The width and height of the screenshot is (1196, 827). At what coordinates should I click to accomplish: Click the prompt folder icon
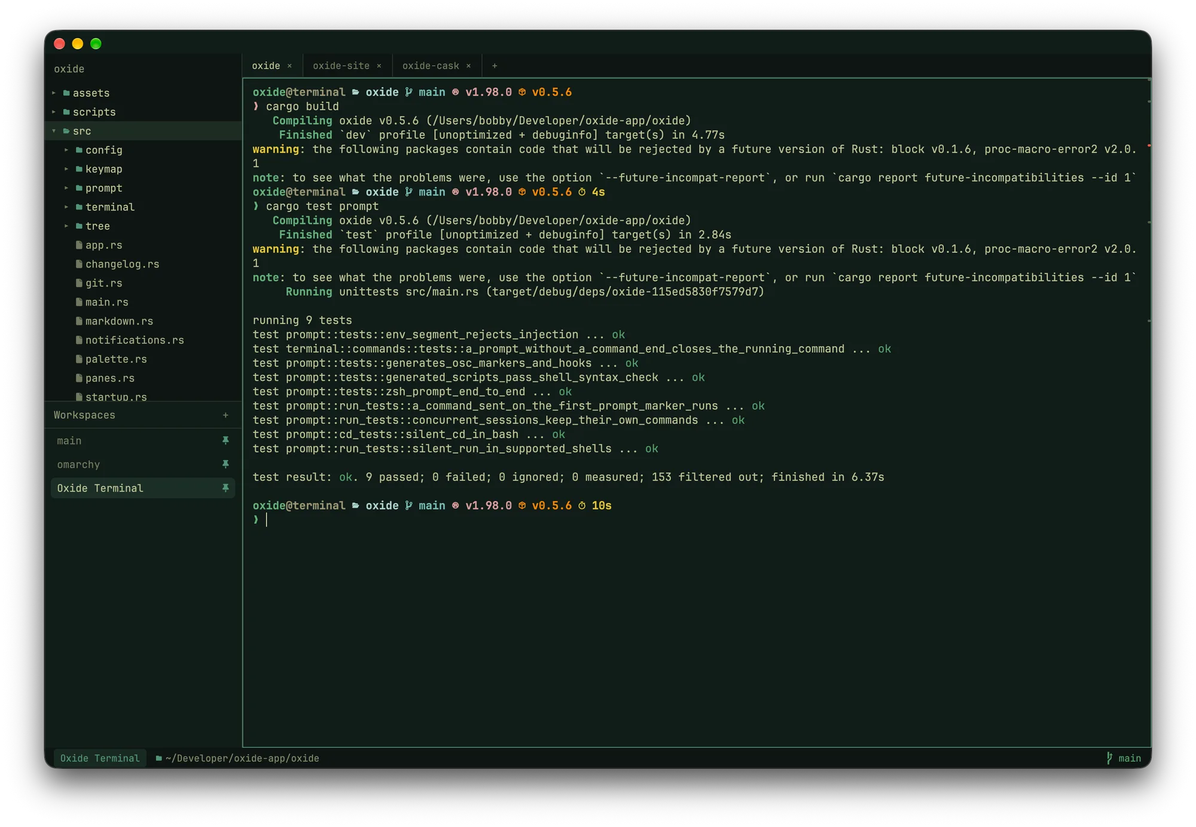pos(79,188)
